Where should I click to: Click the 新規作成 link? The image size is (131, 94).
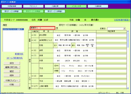(19, 54)
